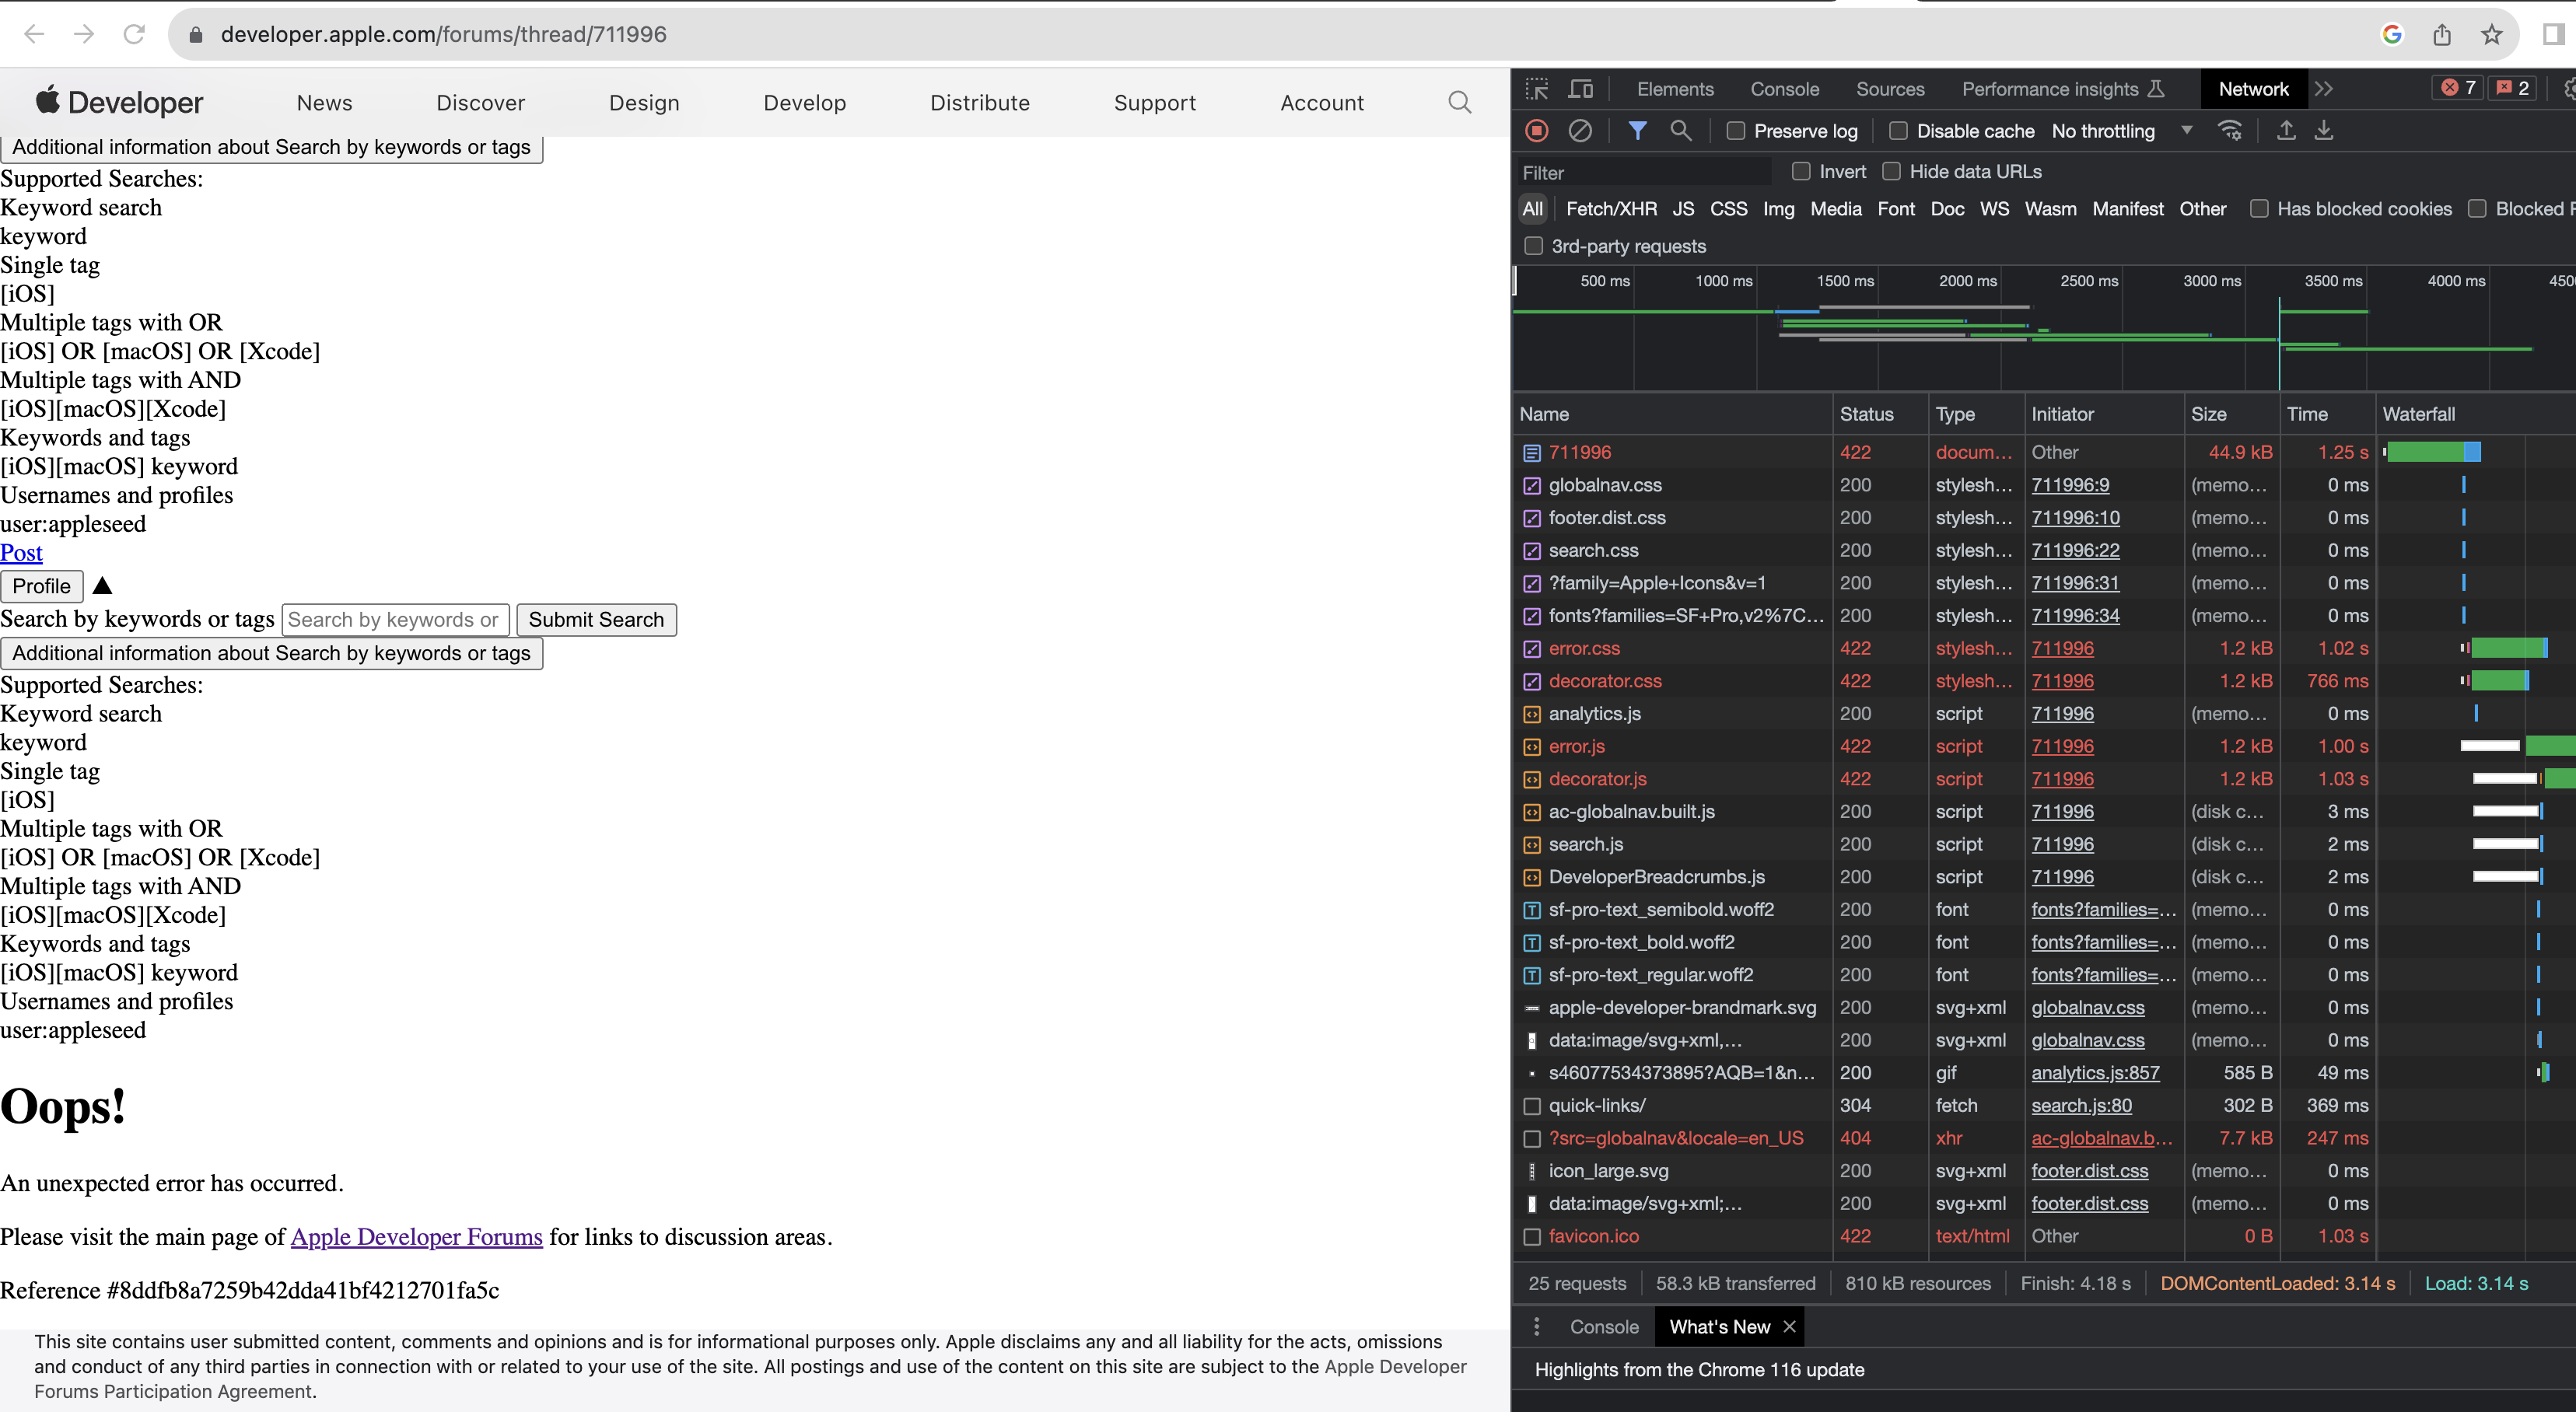Screen dimensions: 2576x1412
Task: Open network conditions wifi icon
Action: click(x=2230, y=131)
